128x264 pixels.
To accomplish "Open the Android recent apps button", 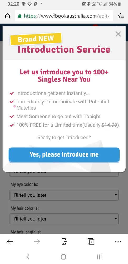I will pyautogui.click(x=99, y=257).
